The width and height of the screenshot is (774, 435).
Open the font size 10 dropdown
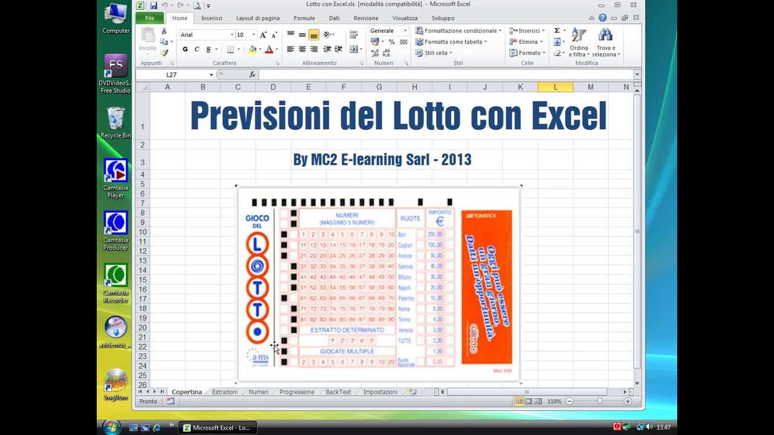point(254,35)
